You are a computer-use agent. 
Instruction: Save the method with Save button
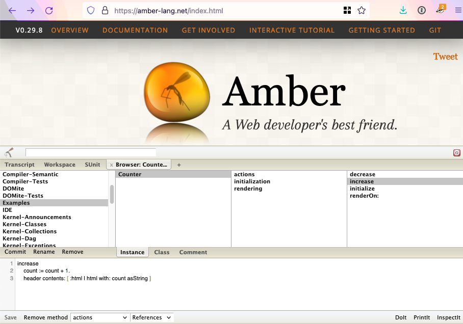pos(10,317)
